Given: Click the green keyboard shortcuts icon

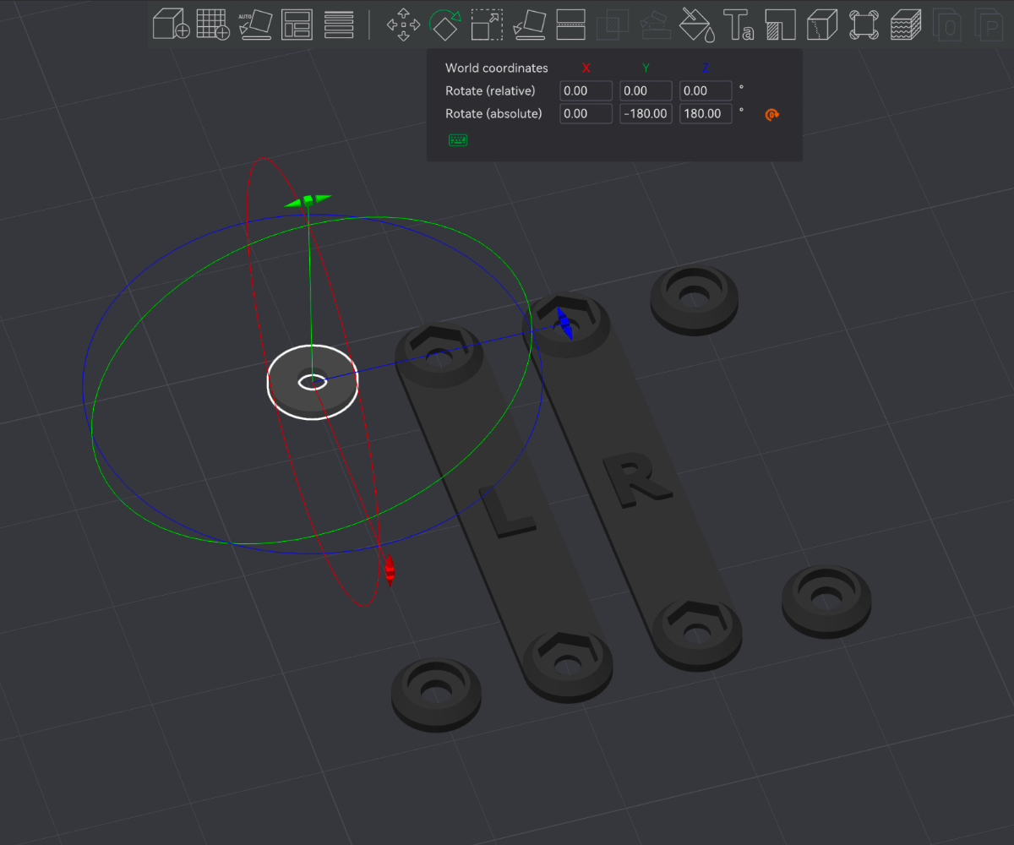Looking at the screenshot, I should (458, 140).
